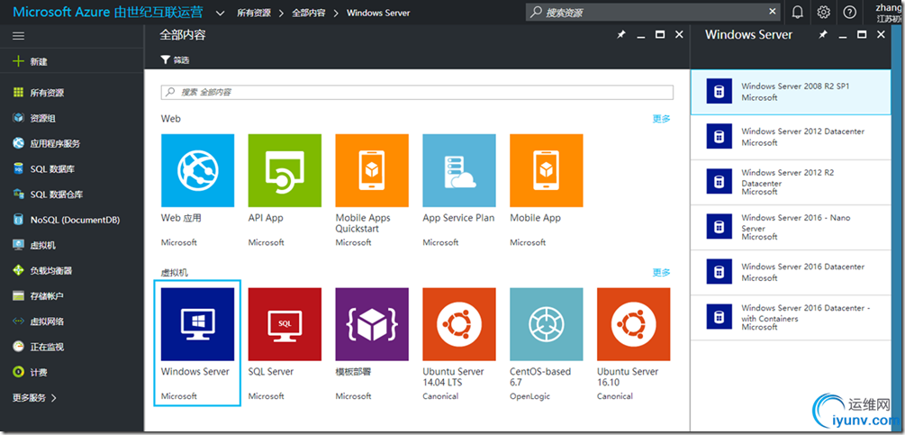Screen dimensions: 905x435
Task: Choose Windows Server 2012 Datacenter
Action: [791, 137]
